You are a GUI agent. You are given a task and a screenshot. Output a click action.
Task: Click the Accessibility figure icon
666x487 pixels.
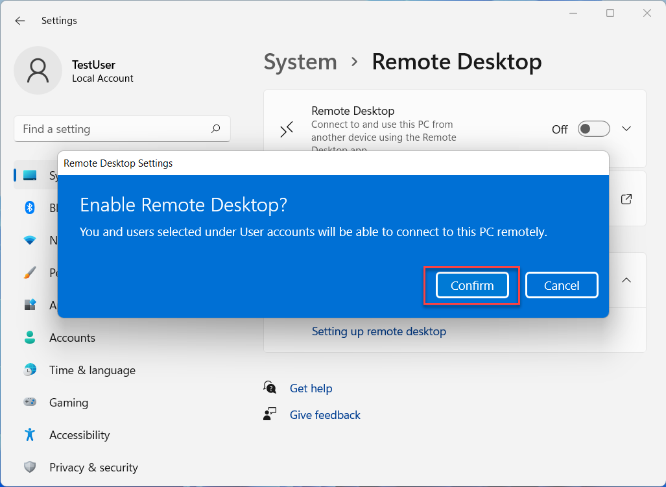(30, 435)
